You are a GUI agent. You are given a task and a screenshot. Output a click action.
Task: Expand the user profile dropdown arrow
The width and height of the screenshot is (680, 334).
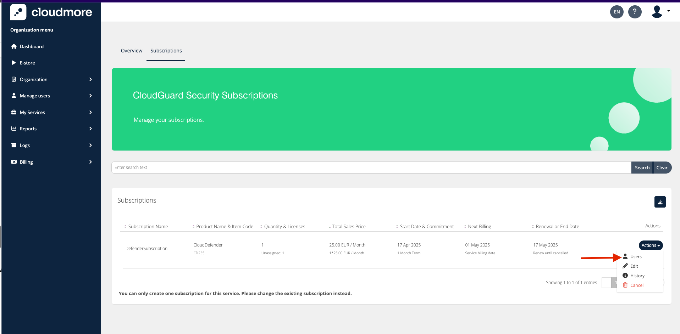point(669,12)
